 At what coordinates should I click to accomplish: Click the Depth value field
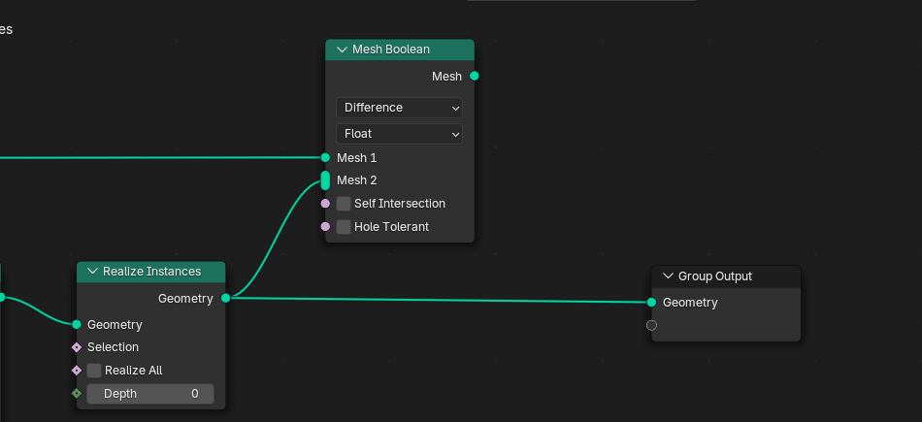pos(150,393)
